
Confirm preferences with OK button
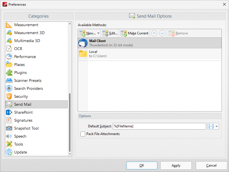[x=142, y=165]
